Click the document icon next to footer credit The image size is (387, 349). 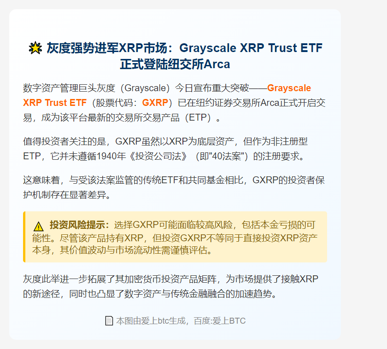click(108, 320)
